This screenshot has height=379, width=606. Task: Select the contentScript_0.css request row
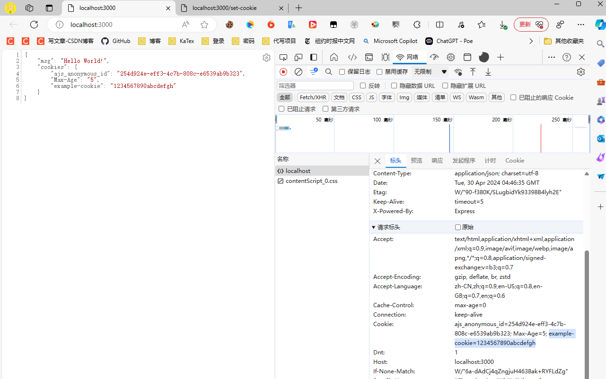[322, 181]
